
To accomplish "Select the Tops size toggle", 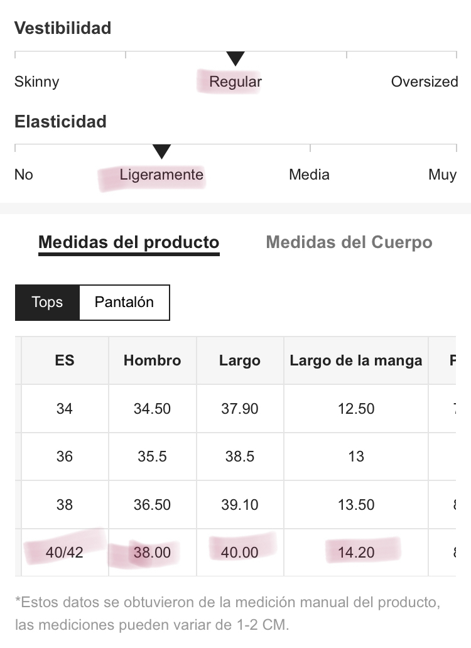I will (47, 302).
